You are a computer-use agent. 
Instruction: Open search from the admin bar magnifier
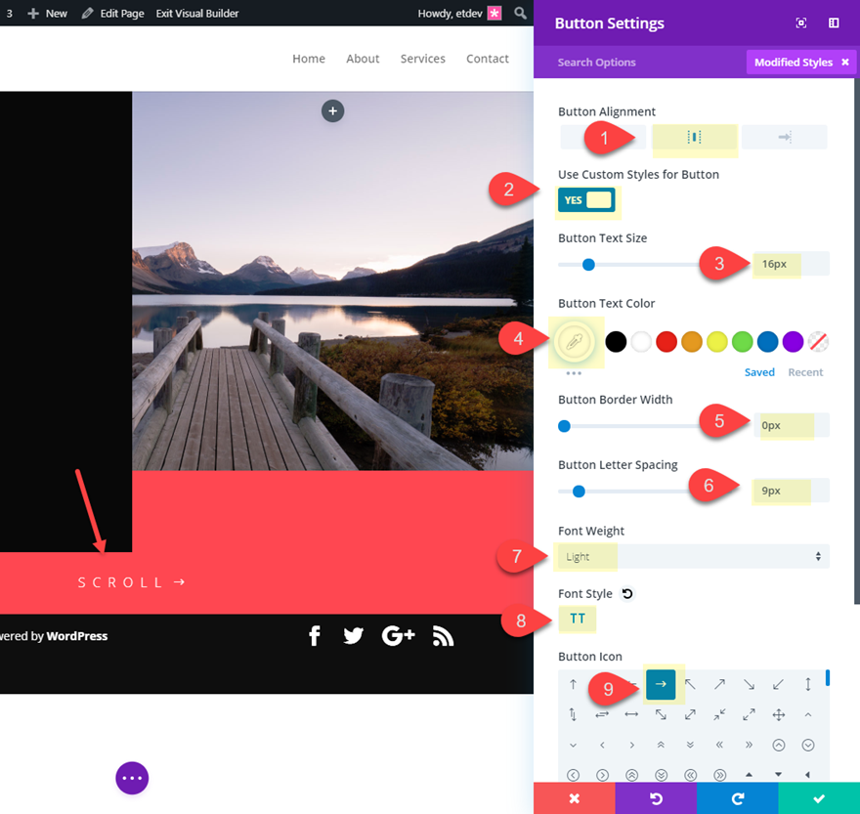(x=521, y=13)
